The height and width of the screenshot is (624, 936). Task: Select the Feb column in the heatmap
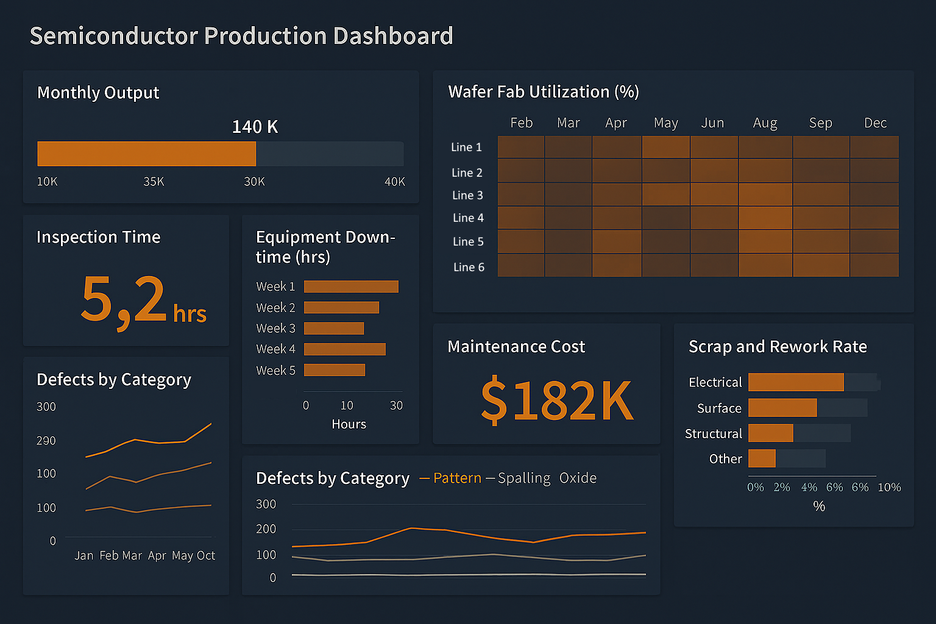pos(521,122)
